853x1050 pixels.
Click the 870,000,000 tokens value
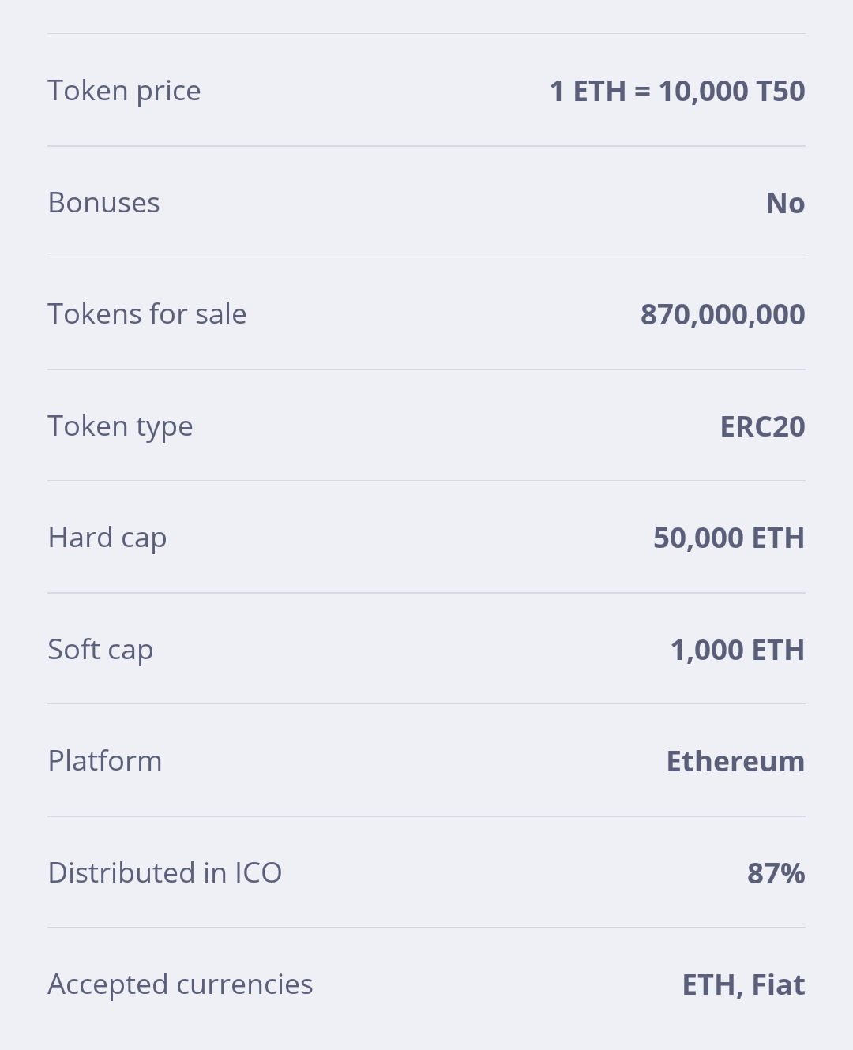point(723,314)
